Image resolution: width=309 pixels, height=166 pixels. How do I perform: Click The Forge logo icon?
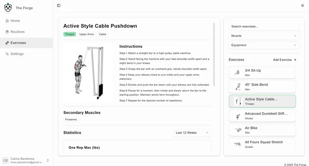pos(8,7)
